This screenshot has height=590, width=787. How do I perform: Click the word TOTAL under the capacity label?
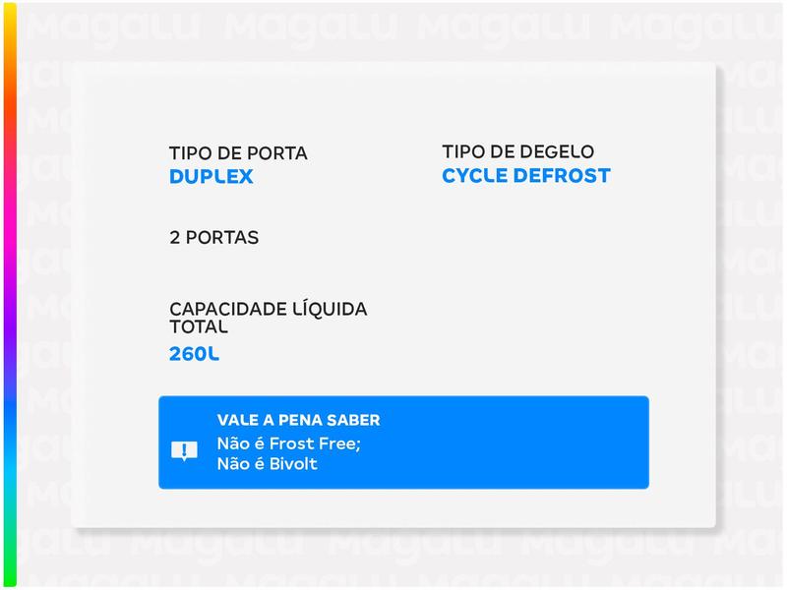pyautogui.click(x=199, y=326)
